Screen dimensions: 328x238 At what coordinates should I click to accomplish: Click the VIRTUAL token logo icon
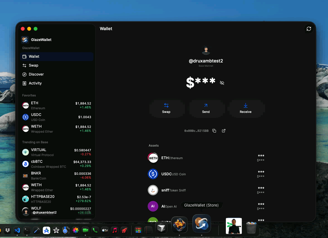point(26,152)
